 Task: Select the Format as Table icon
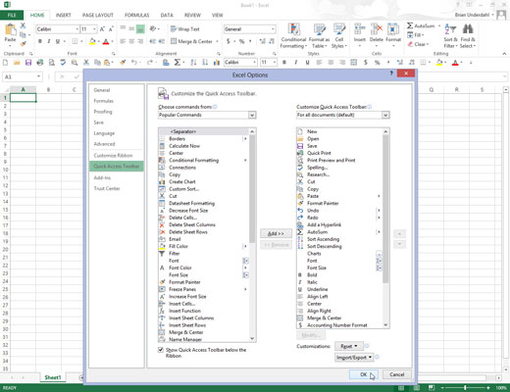(319, 29)
